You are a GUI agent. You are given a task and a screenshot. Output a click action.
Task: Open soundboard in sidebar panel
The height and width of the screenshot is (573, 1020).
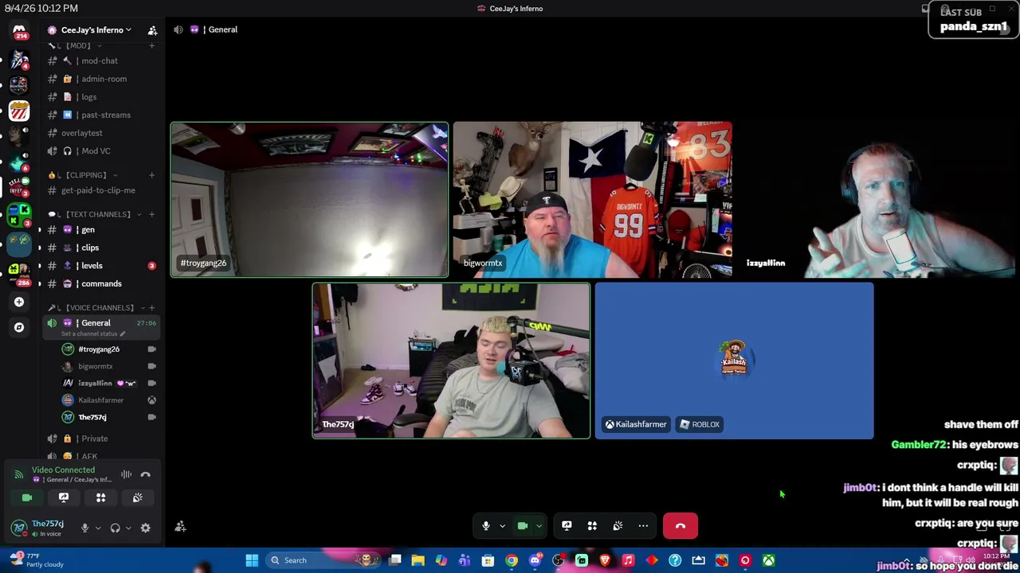point(137,497)
